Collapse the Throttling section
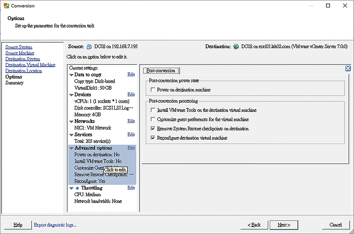This screenshot has width=354, height=234. point(72,188)
